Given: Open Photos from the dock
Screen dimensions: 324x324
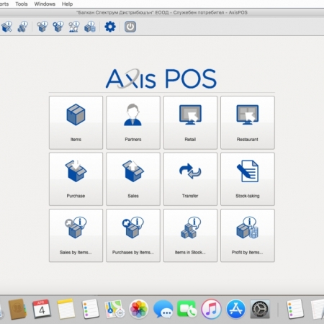Looking at the screenshot, I should (139, 309).
